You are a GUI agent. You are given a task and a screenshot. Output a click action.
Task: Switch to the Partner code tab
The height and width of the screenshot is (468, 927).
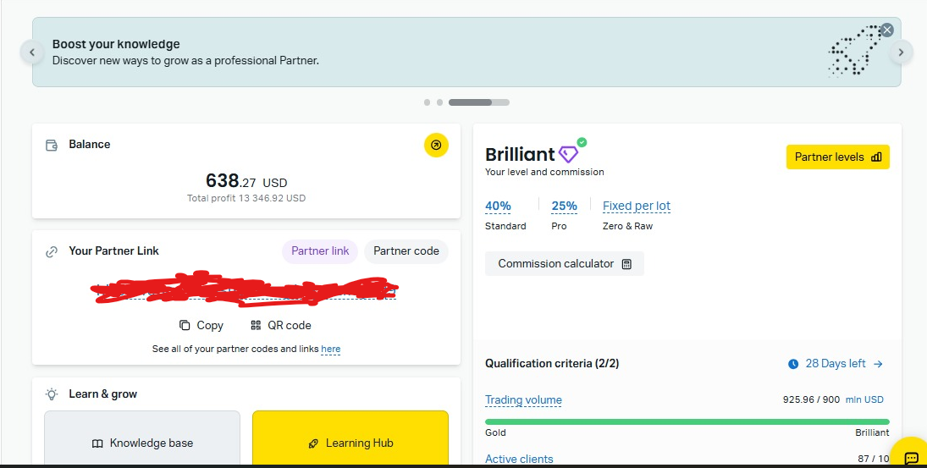[406, 251]
